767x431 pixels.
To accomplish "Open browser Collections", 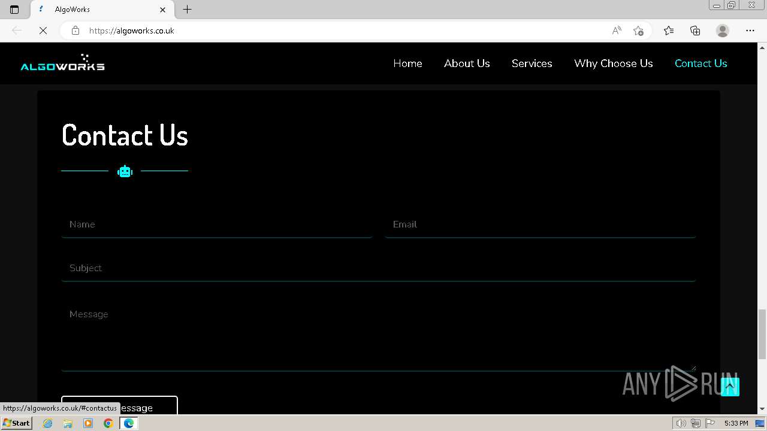I will click(695, 31).
